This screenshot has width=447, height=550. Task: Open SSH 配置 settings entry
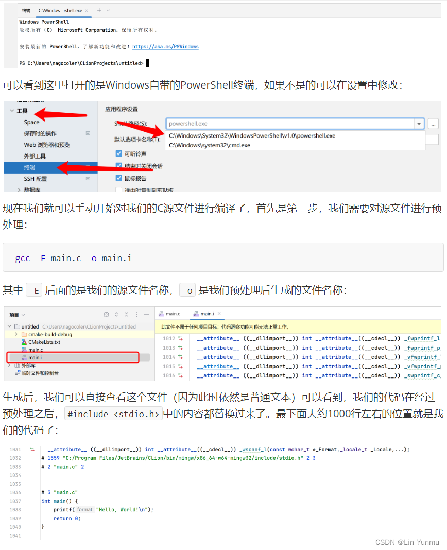36,179
